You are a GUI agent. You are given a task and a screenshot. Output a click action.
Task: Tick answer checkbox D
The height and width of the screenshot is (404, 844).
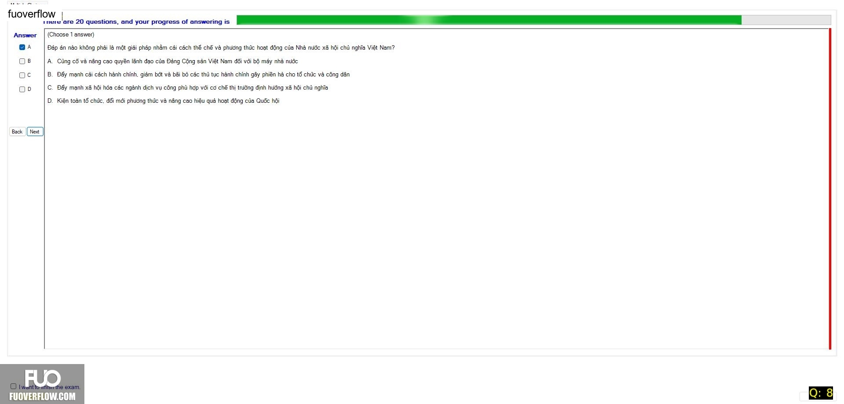(22, 90)
